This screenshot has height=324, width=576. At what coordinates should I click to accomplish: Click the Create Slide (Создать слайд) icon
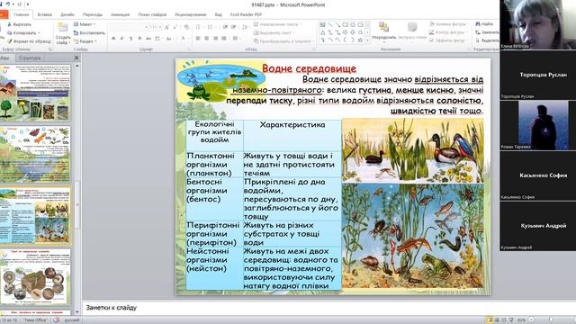coord(63,28)
